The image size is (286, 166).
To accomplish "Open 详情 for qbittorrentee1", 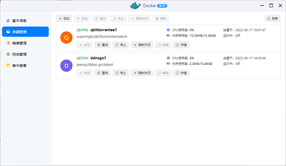I will tap(181, 45).
